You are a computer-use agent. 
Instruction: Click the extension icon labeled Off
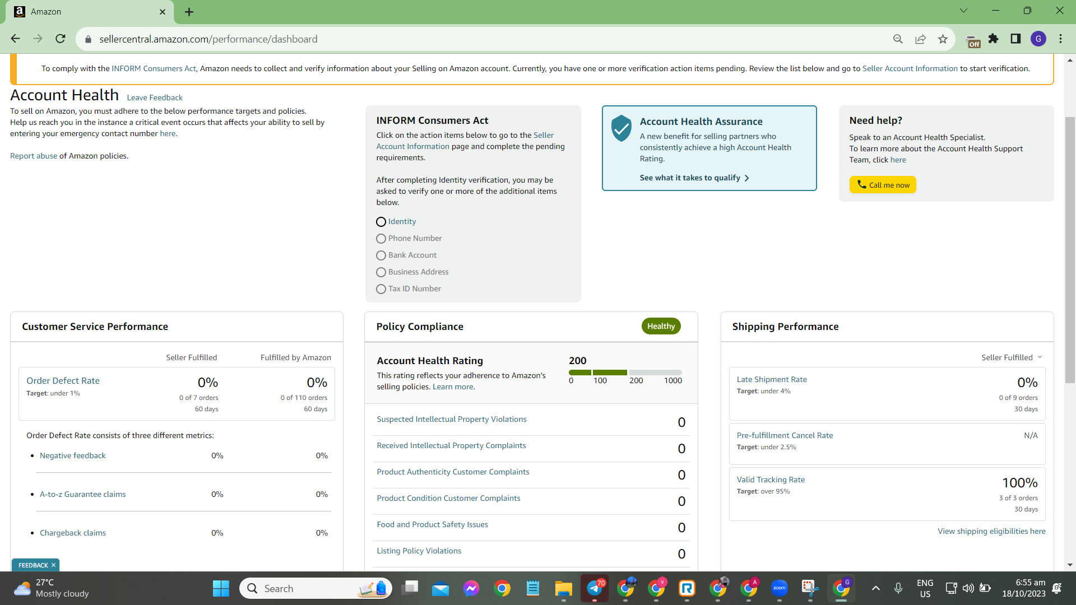[973, 40]
